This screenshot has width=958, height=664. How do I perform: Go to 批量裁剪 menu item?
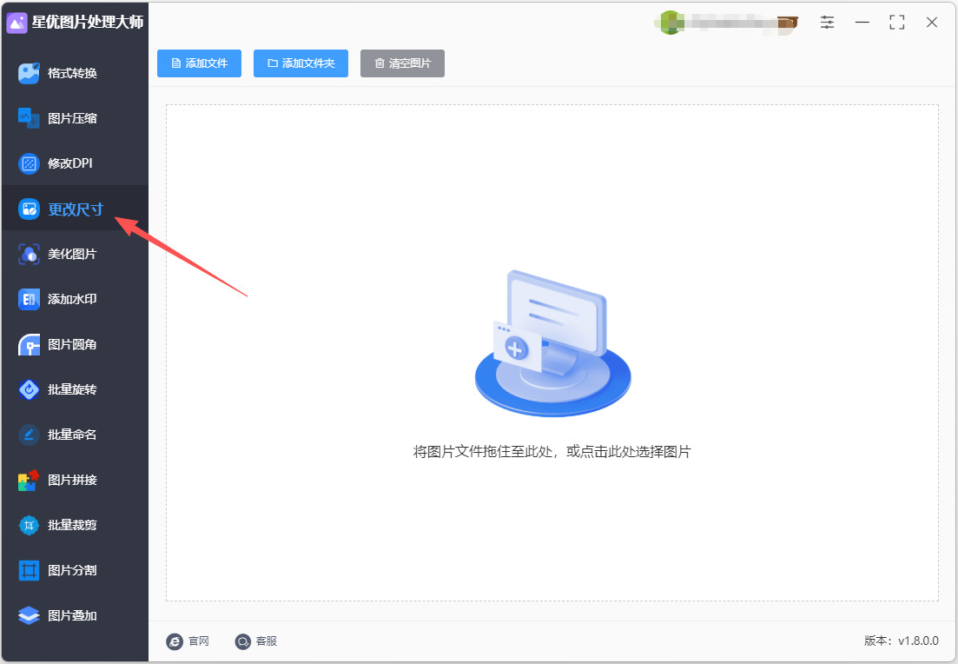pos(75,525)
